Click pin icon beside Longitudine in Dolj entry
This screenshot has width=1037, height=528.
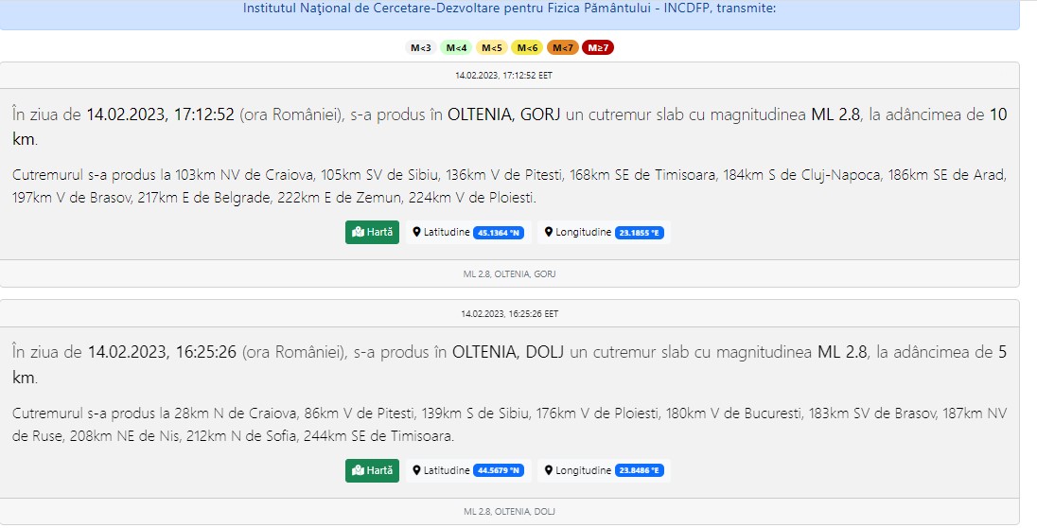[549, 470]
